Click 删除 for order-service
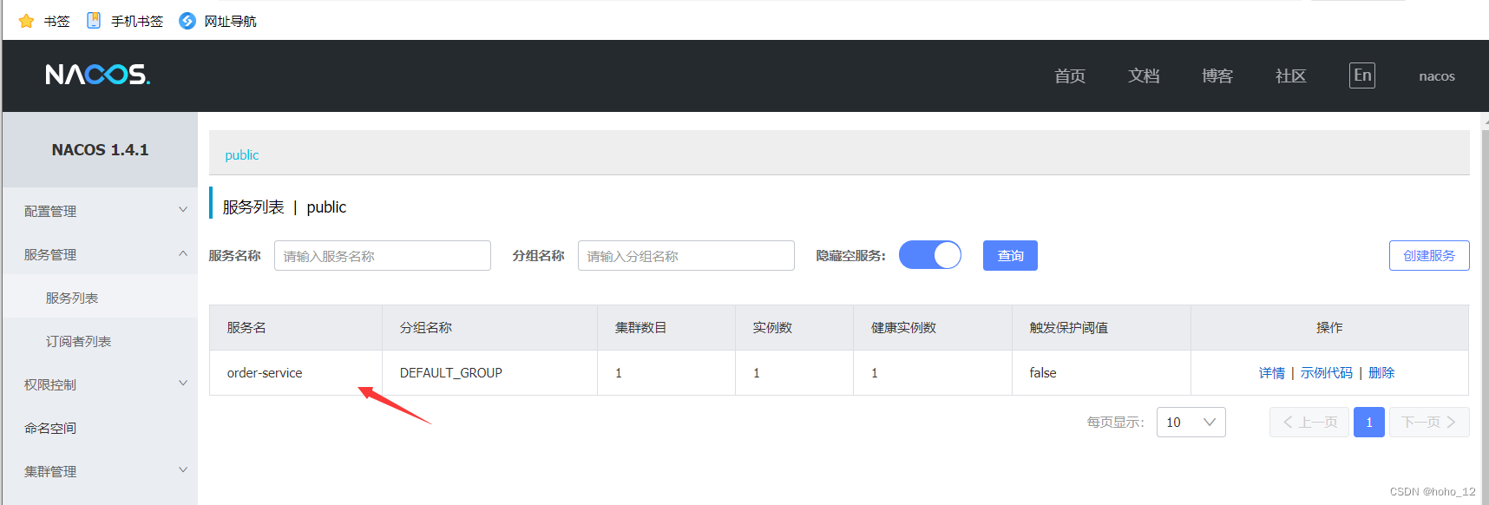 tap(1381, 373)
